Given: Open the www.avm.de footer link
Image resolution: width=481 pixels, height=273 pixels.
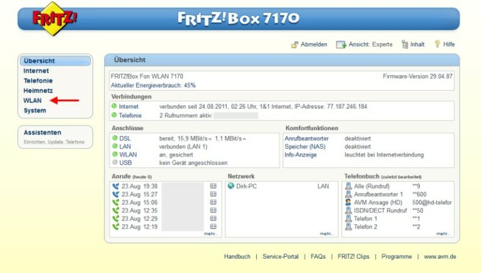Looking at the screenshot, I should click(440, 257).
